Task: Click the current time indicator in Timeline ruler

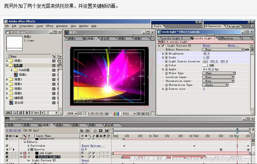Action: click(x=237, y=131)
